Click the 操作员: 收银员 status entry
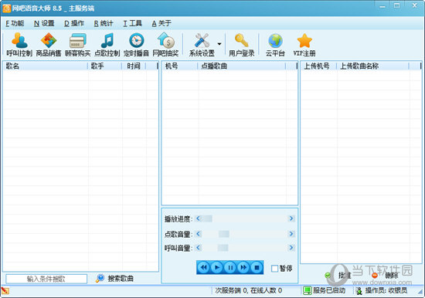 point(382,291)
